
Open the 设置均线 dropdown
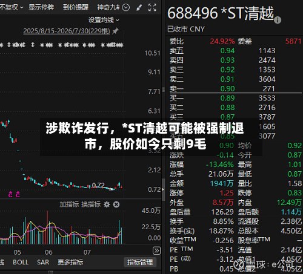coord(104,20)
